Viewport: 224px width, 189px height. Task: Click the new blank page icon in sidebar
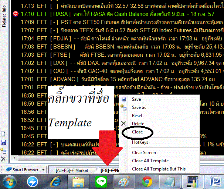click(3, 134)
